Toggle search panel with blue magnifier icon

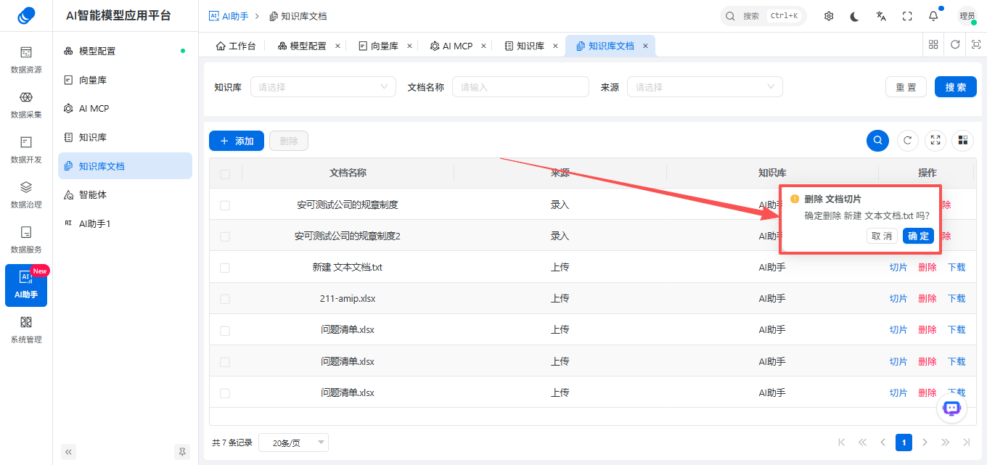pos(878,141)
